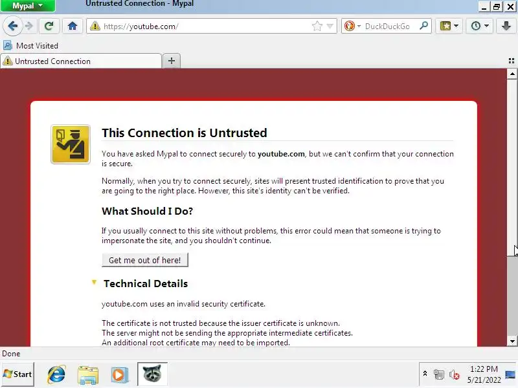Bookmark this page with the star icon
518x388 pixels.
point(317,26)
